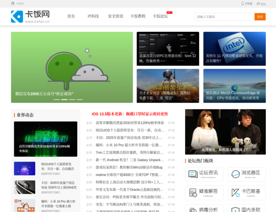Open realme全球用户超4000万 list item
This screenshot has height=212, width=276.
pyautogui.click(x=129, y=175)
